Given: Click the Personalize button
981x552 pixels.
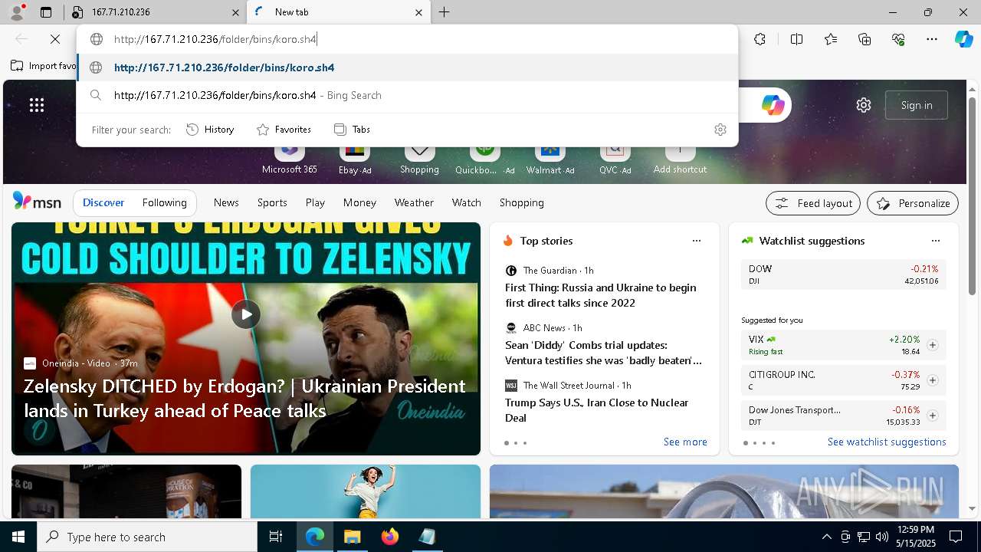Looking at the screenshot, I should [x=913, y=203].
